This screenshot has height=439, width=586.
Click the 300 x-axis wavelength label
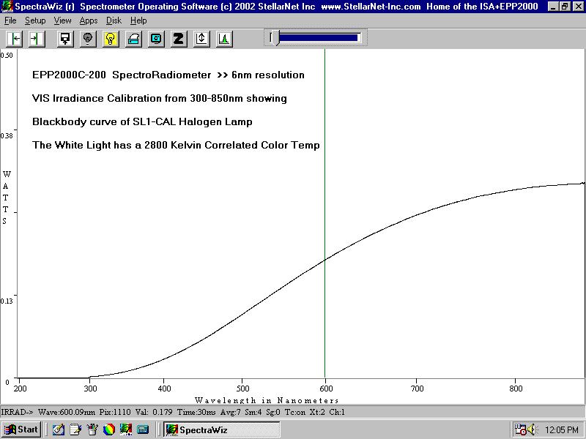click(90, 389)
